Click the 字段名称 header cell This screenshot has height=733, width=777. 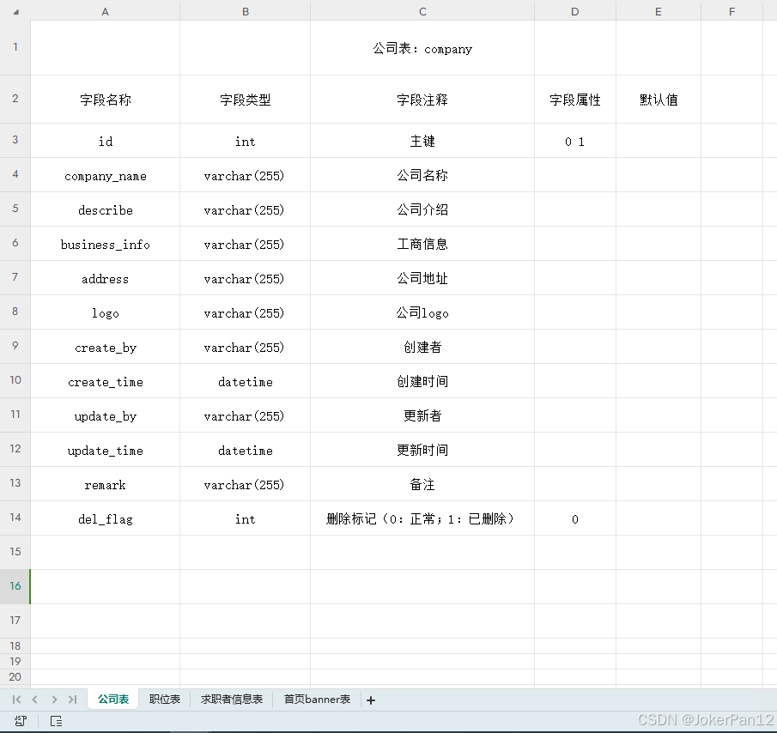(105, 100)
